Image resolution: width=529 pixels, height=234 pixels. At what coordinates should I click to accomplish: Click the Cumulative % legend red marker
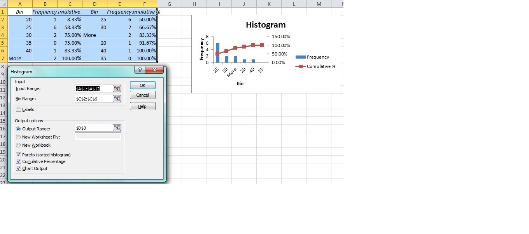click(300, 66)
